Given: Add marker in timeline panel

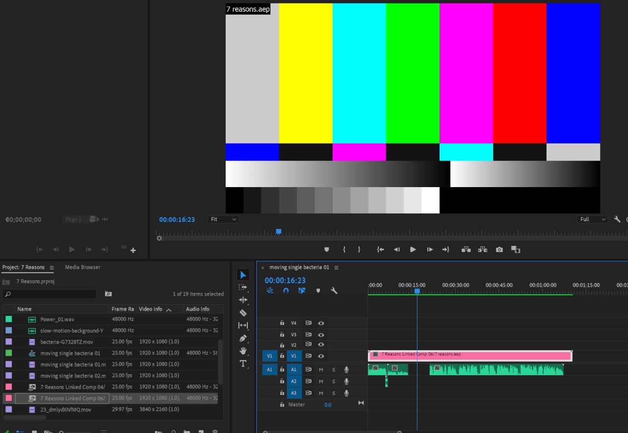Looking at the screenshot, I should (x=318, y=290).
